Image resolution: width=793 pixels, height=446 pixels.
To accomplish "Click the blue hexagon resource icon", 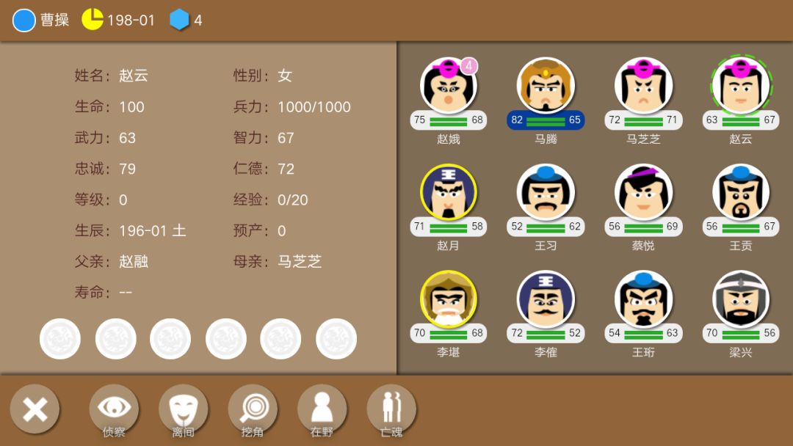I will click(x=179, y=20).
